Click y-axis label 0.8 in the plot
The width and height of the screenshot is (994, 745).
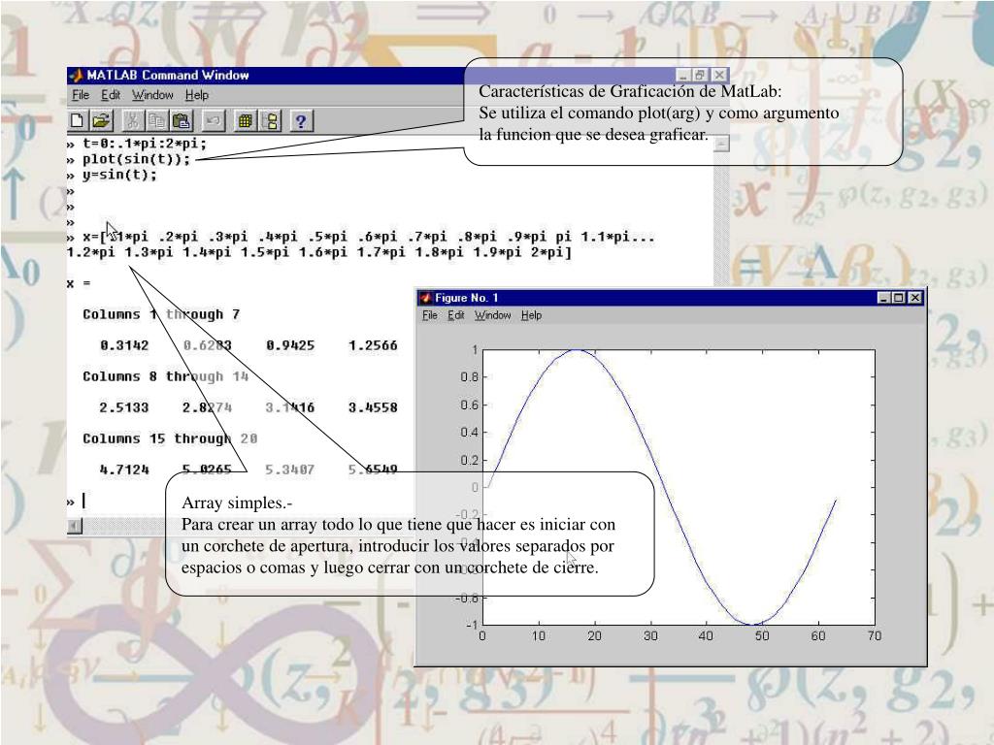470,377
